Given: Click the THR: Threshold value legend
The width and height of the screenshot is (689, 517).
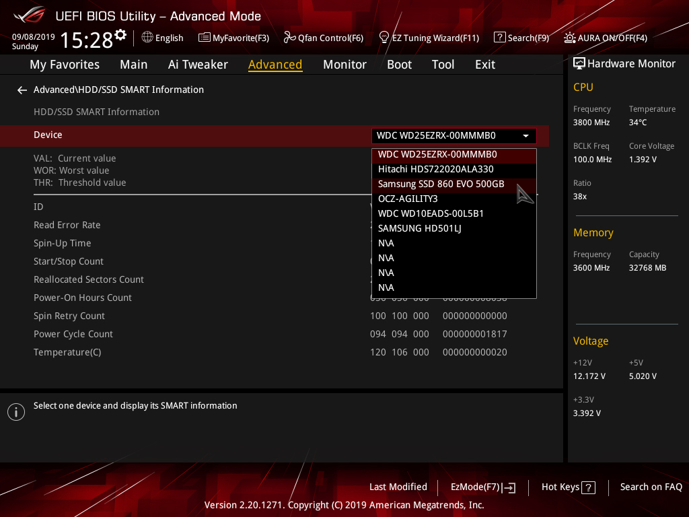Looking at the screenshot, I should (80, 183).
